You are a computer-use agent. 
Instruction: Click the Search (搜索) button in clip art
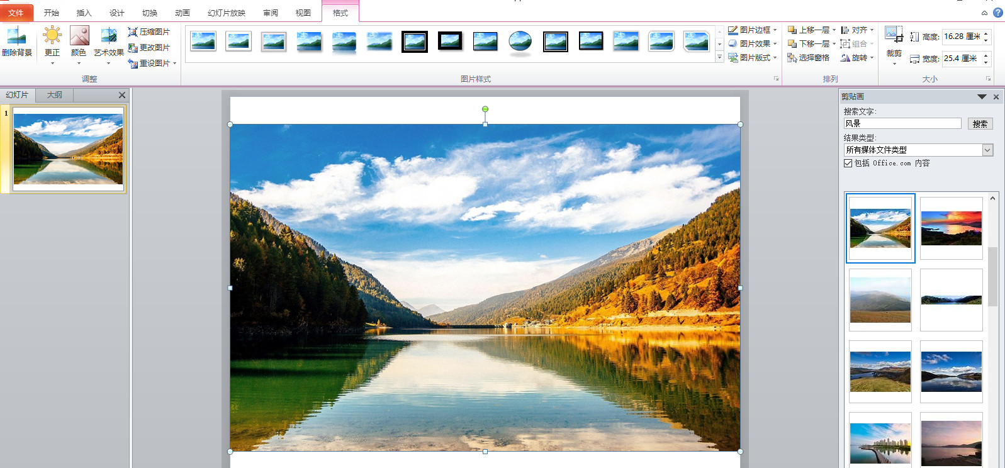point(980,124)
